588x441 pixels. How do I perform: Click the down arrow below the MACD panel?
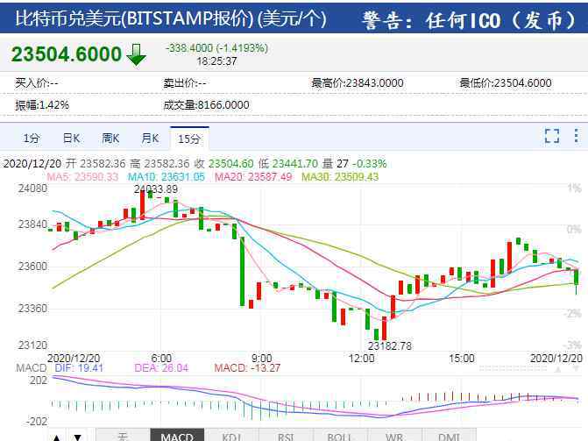click(x=78, y=437)
